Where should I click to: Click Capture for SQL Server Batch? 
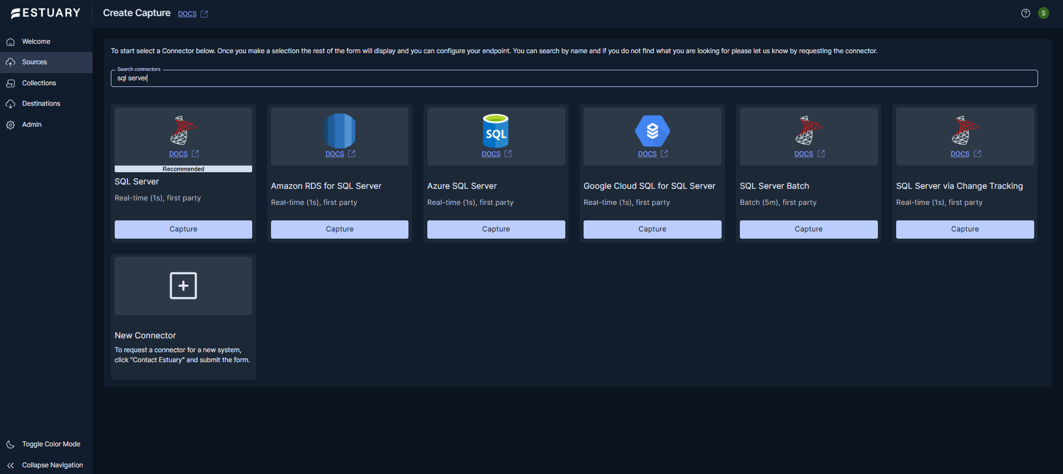click(x=809, y=229)
